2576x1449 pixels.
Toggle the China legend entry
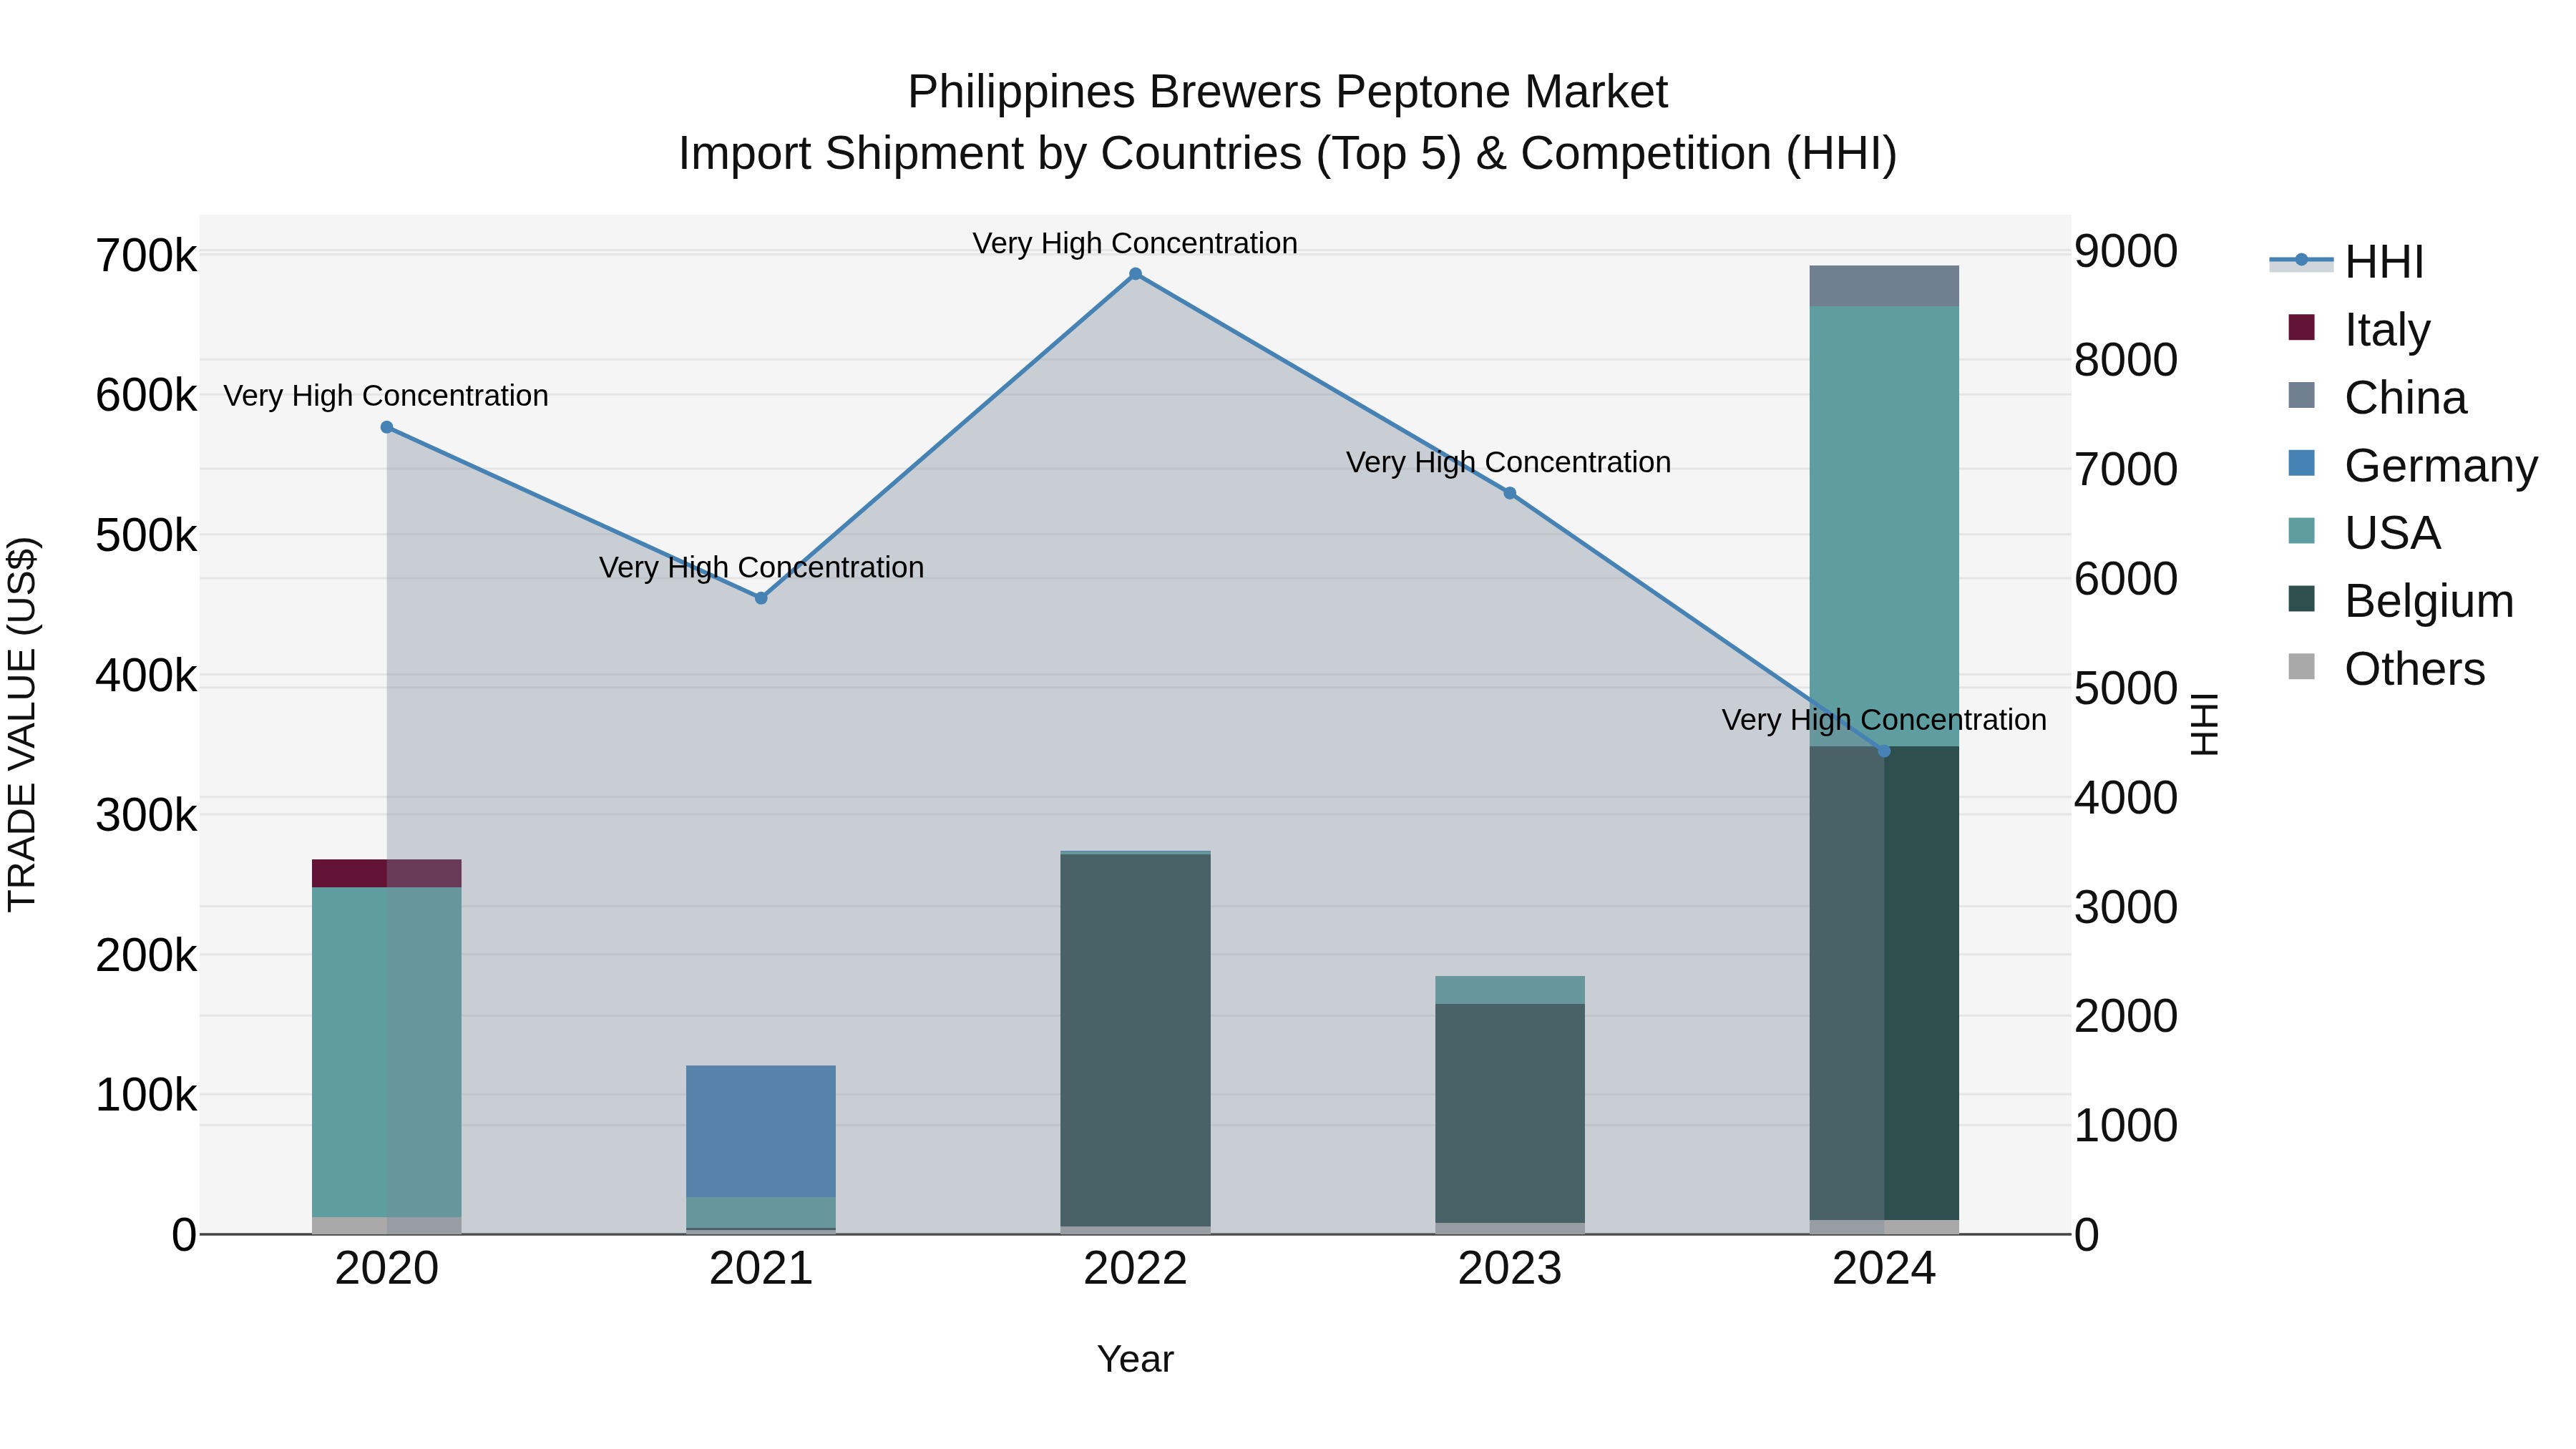tap(2377, 397)
